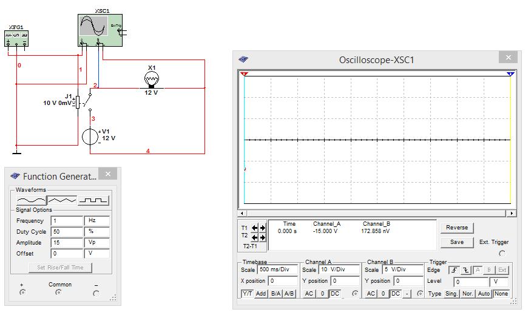Set trigger type to Auto

484,294
